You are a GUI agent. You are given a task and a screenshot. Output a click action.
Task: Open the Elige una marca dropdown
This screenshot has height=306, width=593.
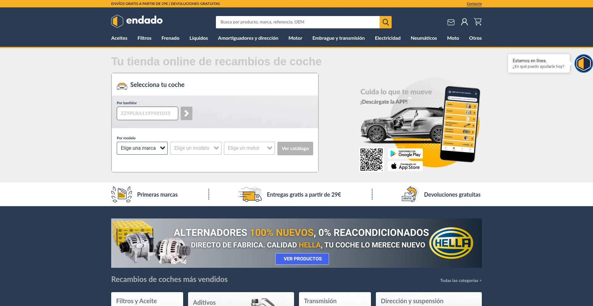tap(142, 148)
